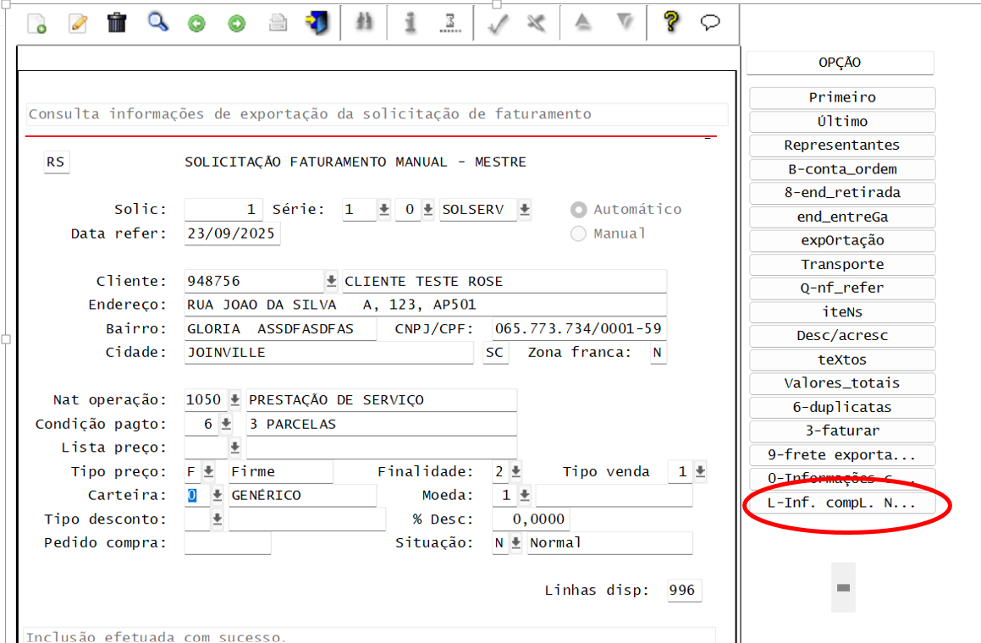This screenshot has height=643, width=981.
Task: Click the gray scroll handle below options
Action: 843,587
